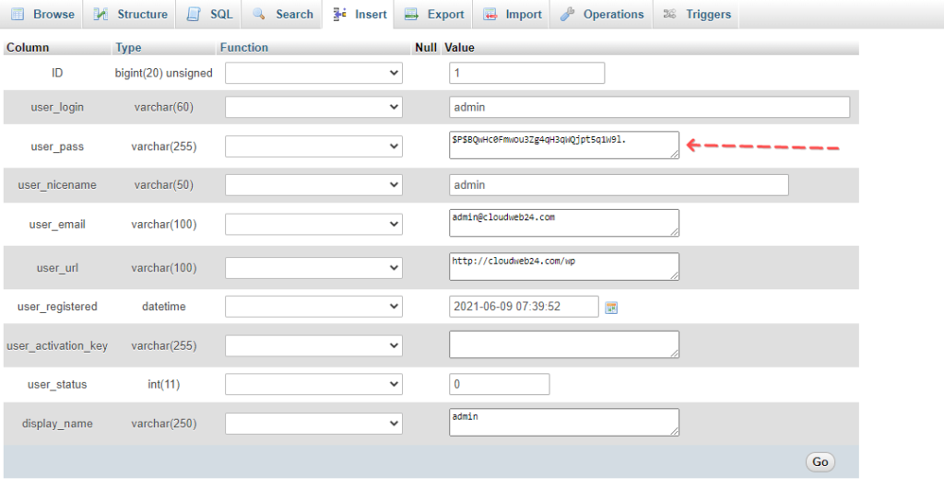Open function dropdown for user_activation_key

coord(313,345)
